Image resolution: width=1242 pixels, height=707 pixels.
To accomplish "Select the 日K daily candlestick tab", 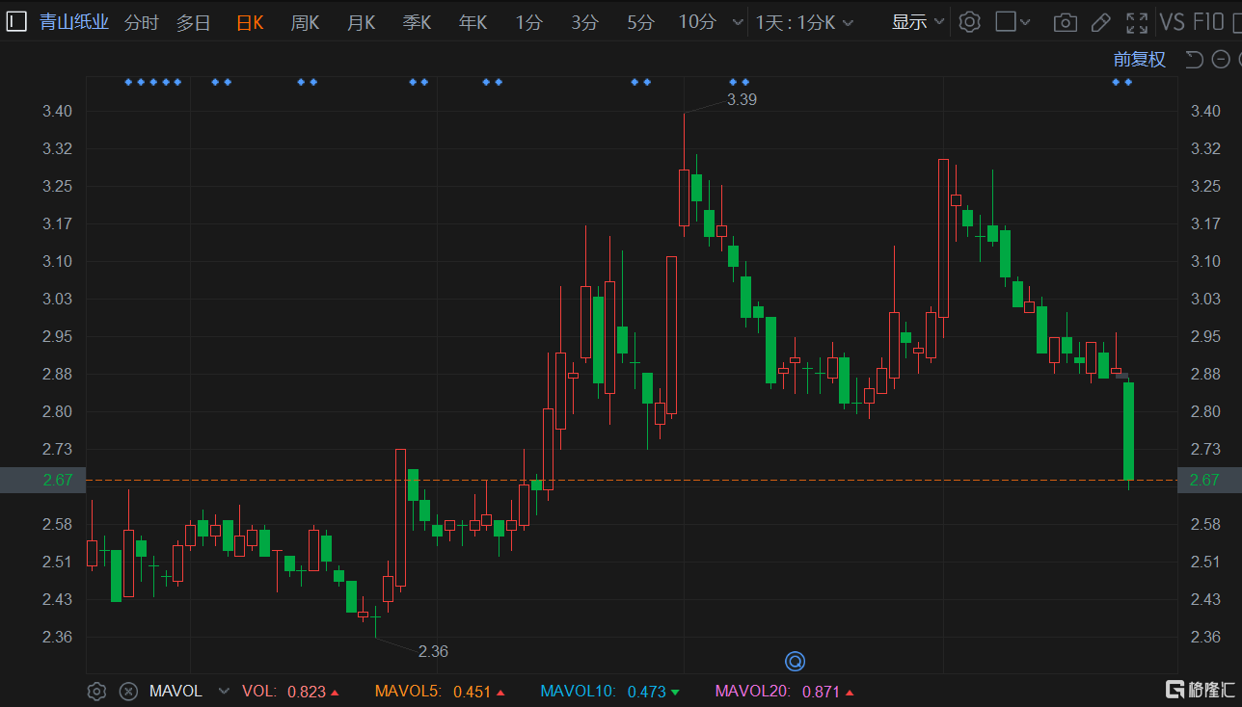I will pos(250,22).
